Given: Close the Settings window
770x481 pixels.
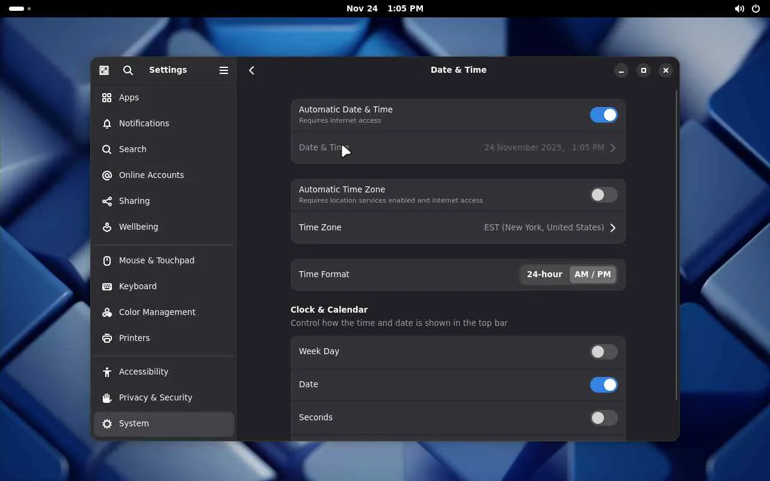Looking at the screenshot, I should pos(666,70).
